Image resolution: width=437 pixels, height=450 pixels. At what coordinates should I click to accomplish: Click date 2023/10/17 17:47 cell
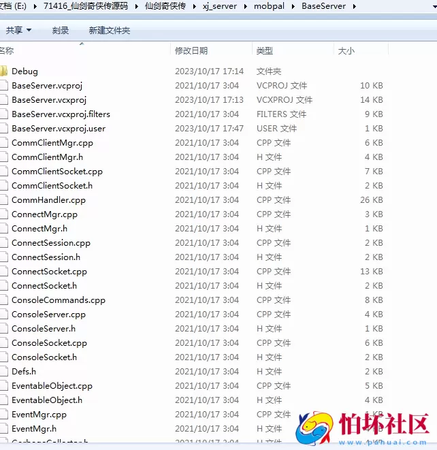tap(209, 128)
